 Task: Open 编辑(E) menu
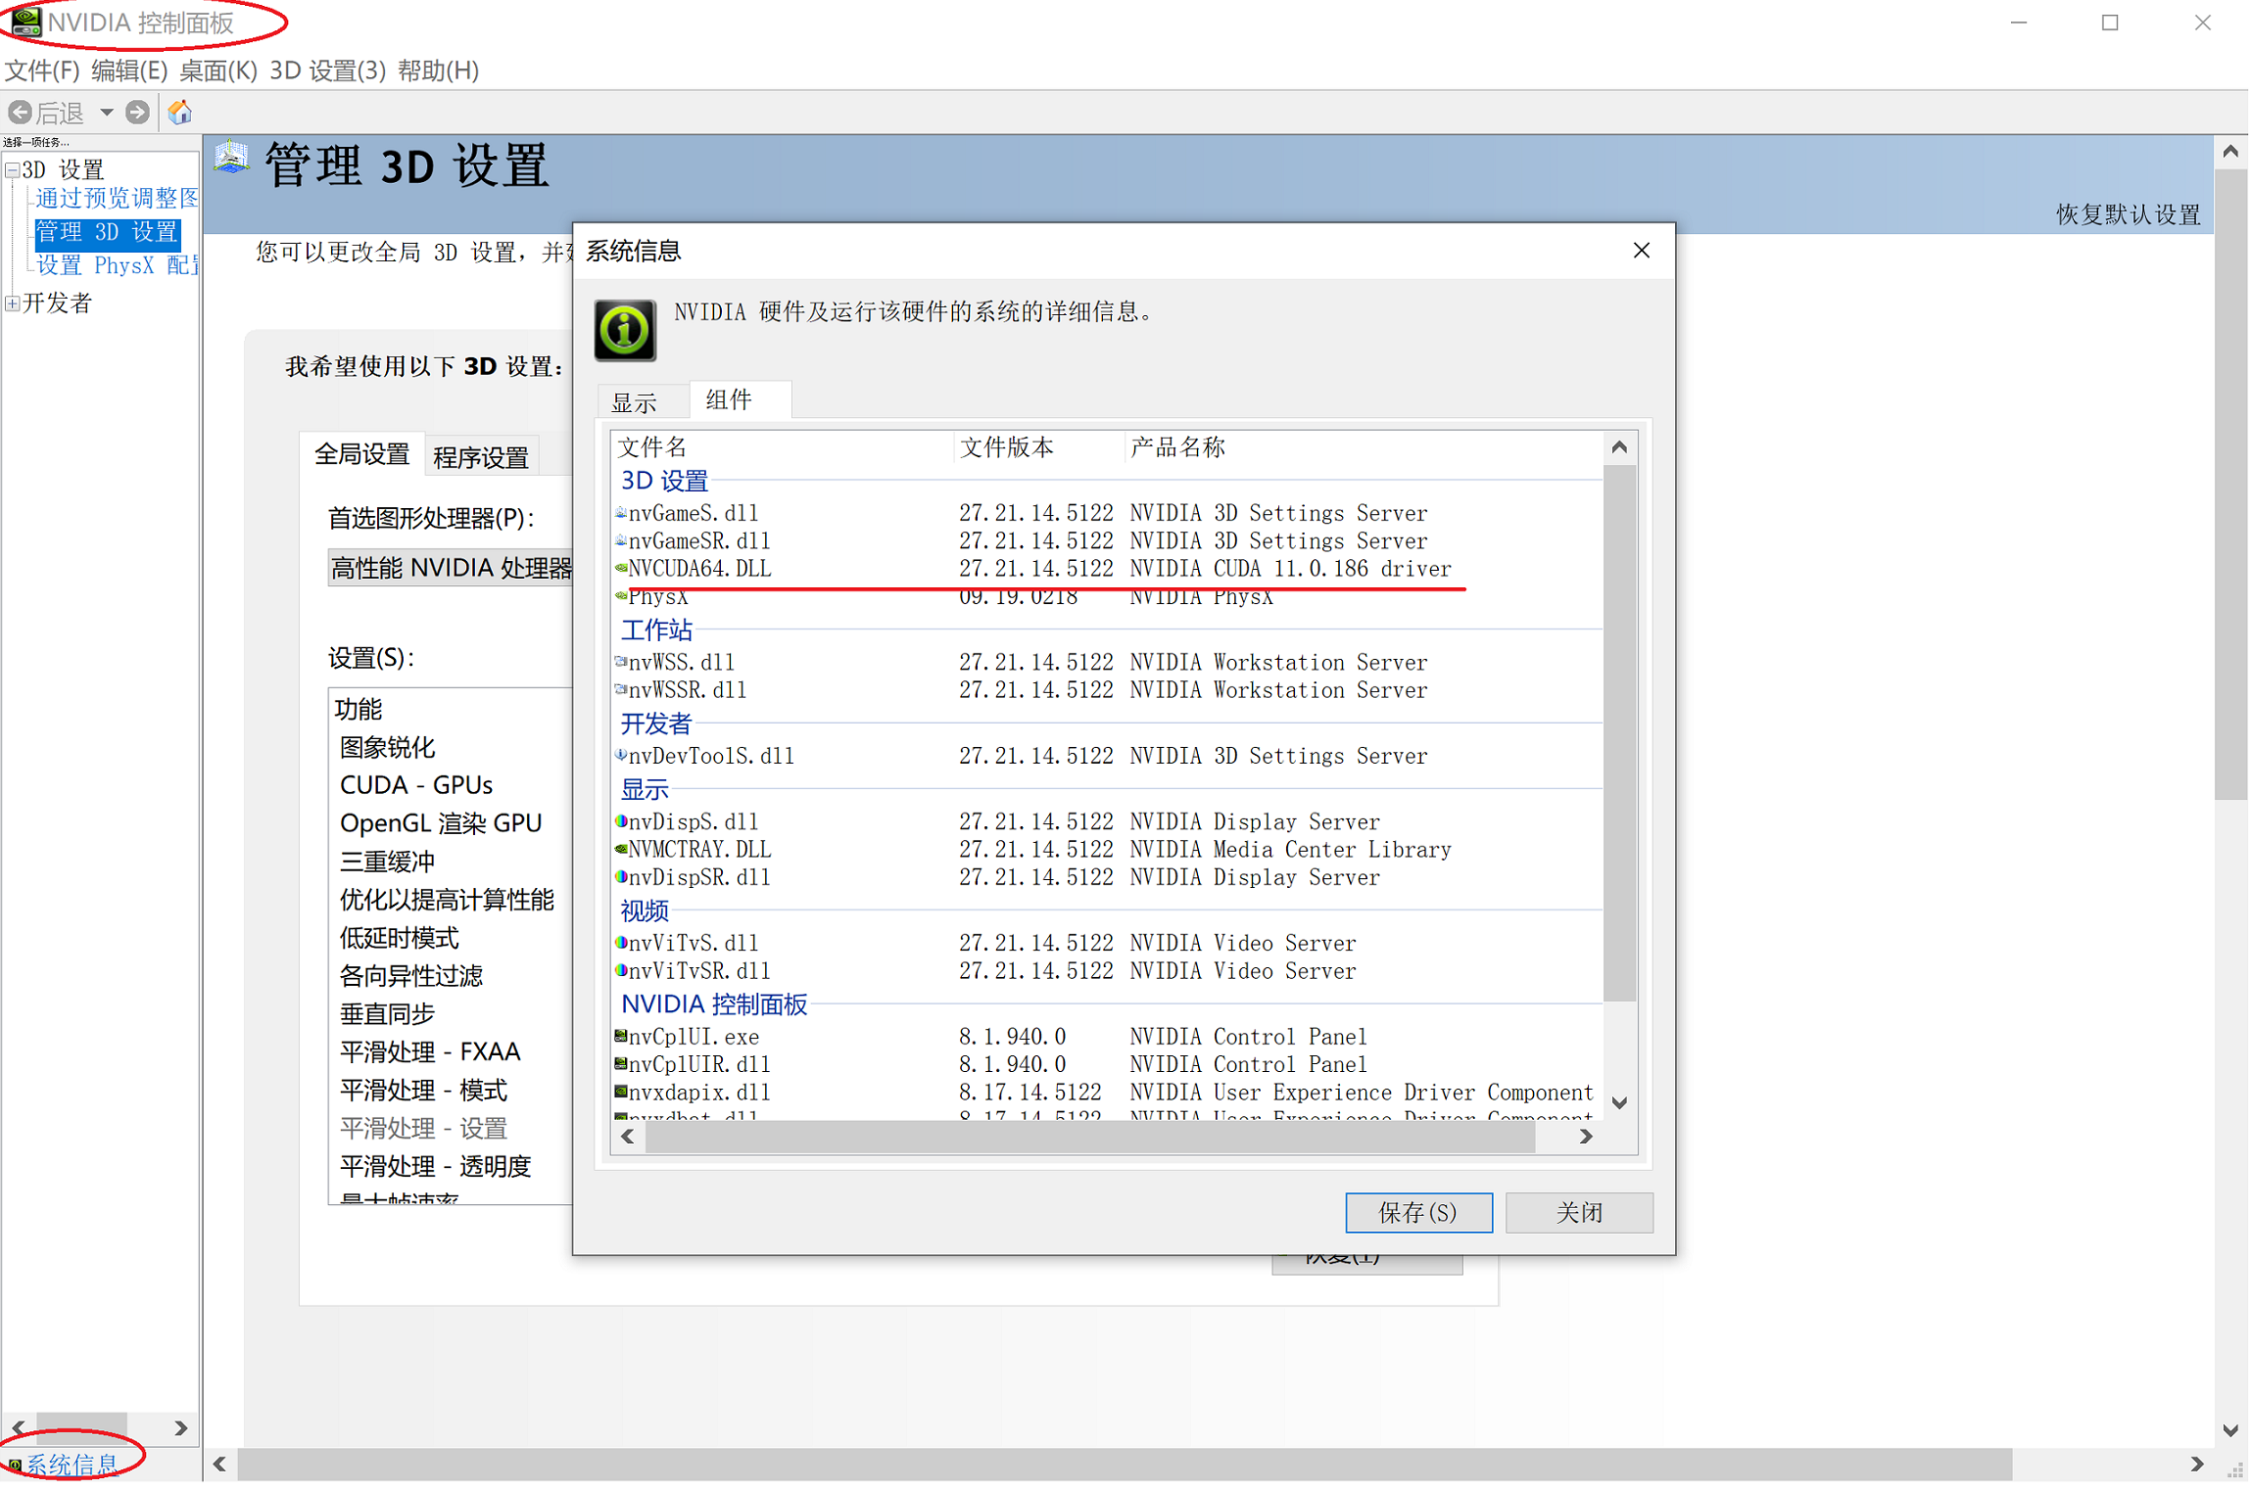[129, 70]
